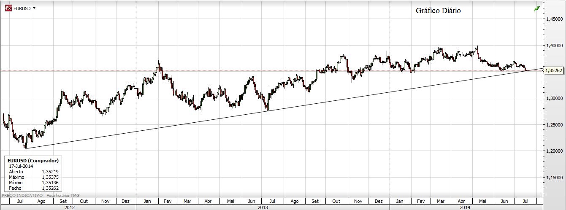Click the green arrow icon at top right
Image resolution: width=566 pixels, height=210 pixels.
(537, 9)
